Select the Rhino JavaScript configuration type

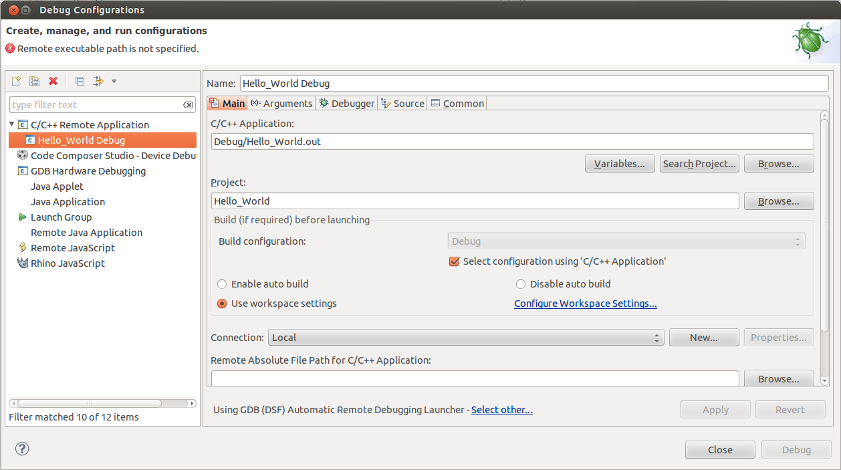coord(66,263)
